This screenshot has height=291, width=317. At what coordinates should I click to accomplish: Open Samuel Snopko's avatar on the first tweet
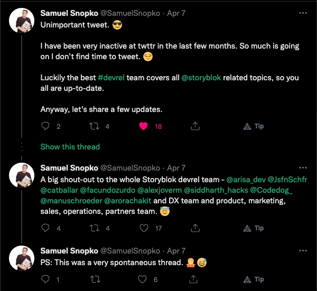(23, 21)
